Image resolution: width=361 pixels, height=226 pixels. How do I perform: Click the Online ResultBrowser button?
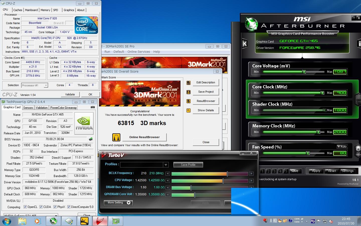click(x=144, y=137)
